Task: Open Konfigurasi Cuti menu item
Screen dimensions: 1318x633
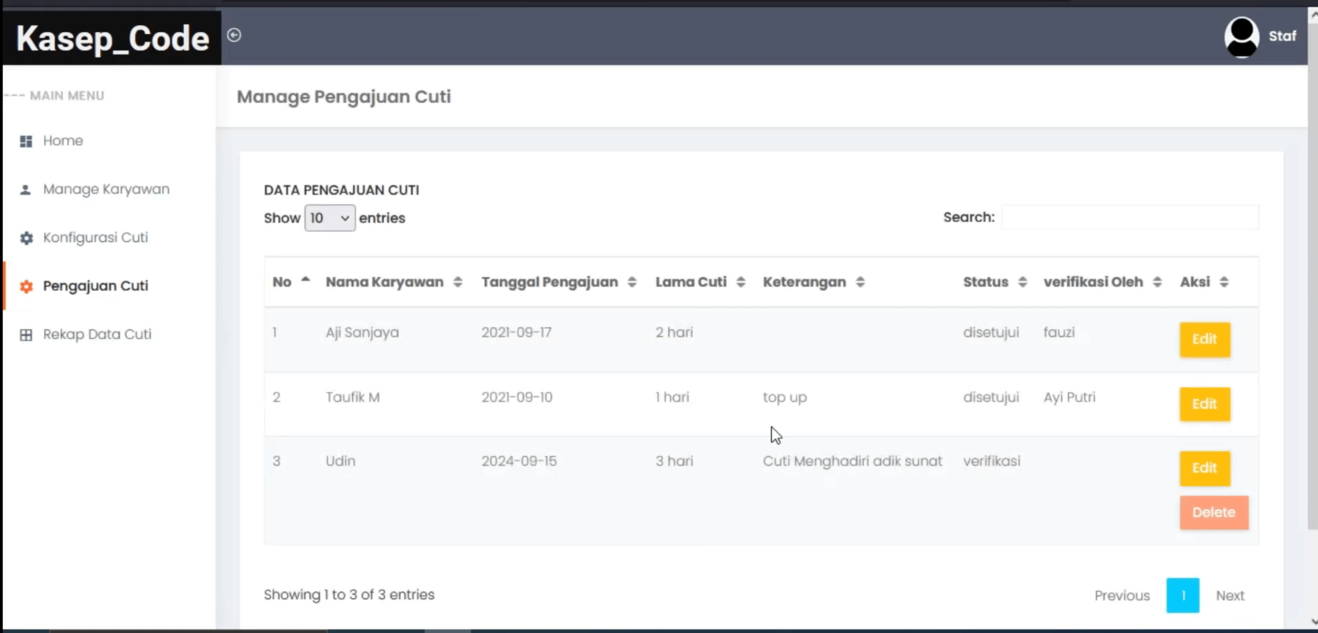Action: [x=95, y=237]
